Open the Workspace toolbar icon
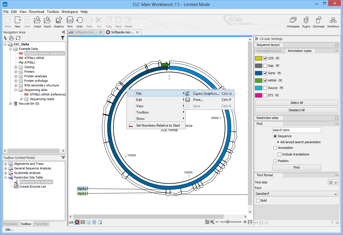Viewport: 343px width, 235px height. [x=293, y=22]
